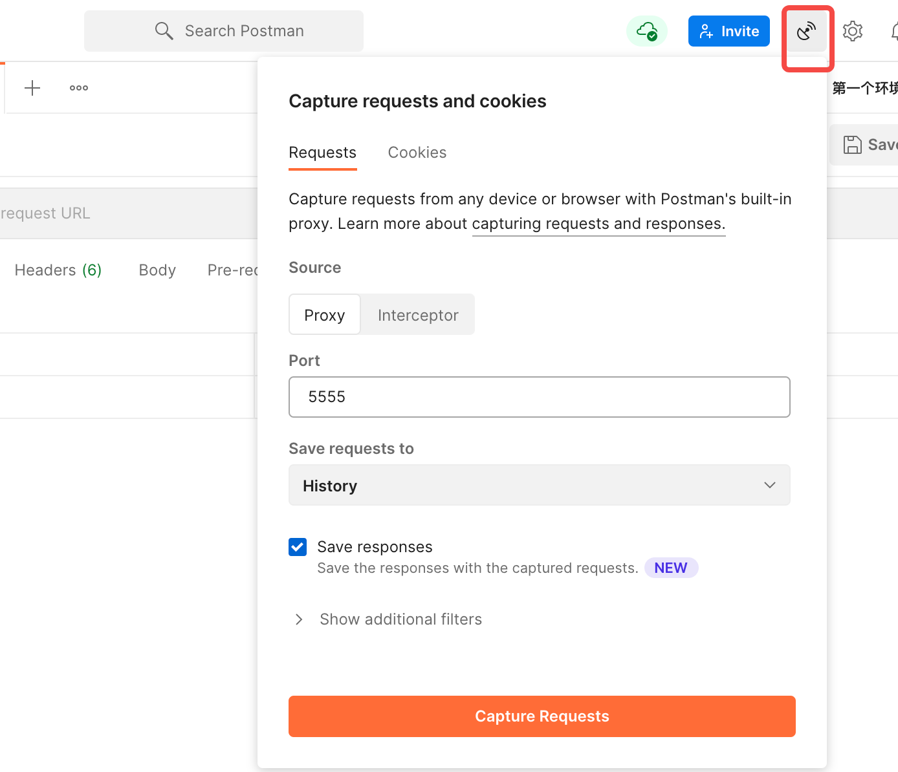Image resolution: width=898 pixels, height=772 pixels.
Task: Open the three-dots tab options icon
Action: (x=79, y=88)
